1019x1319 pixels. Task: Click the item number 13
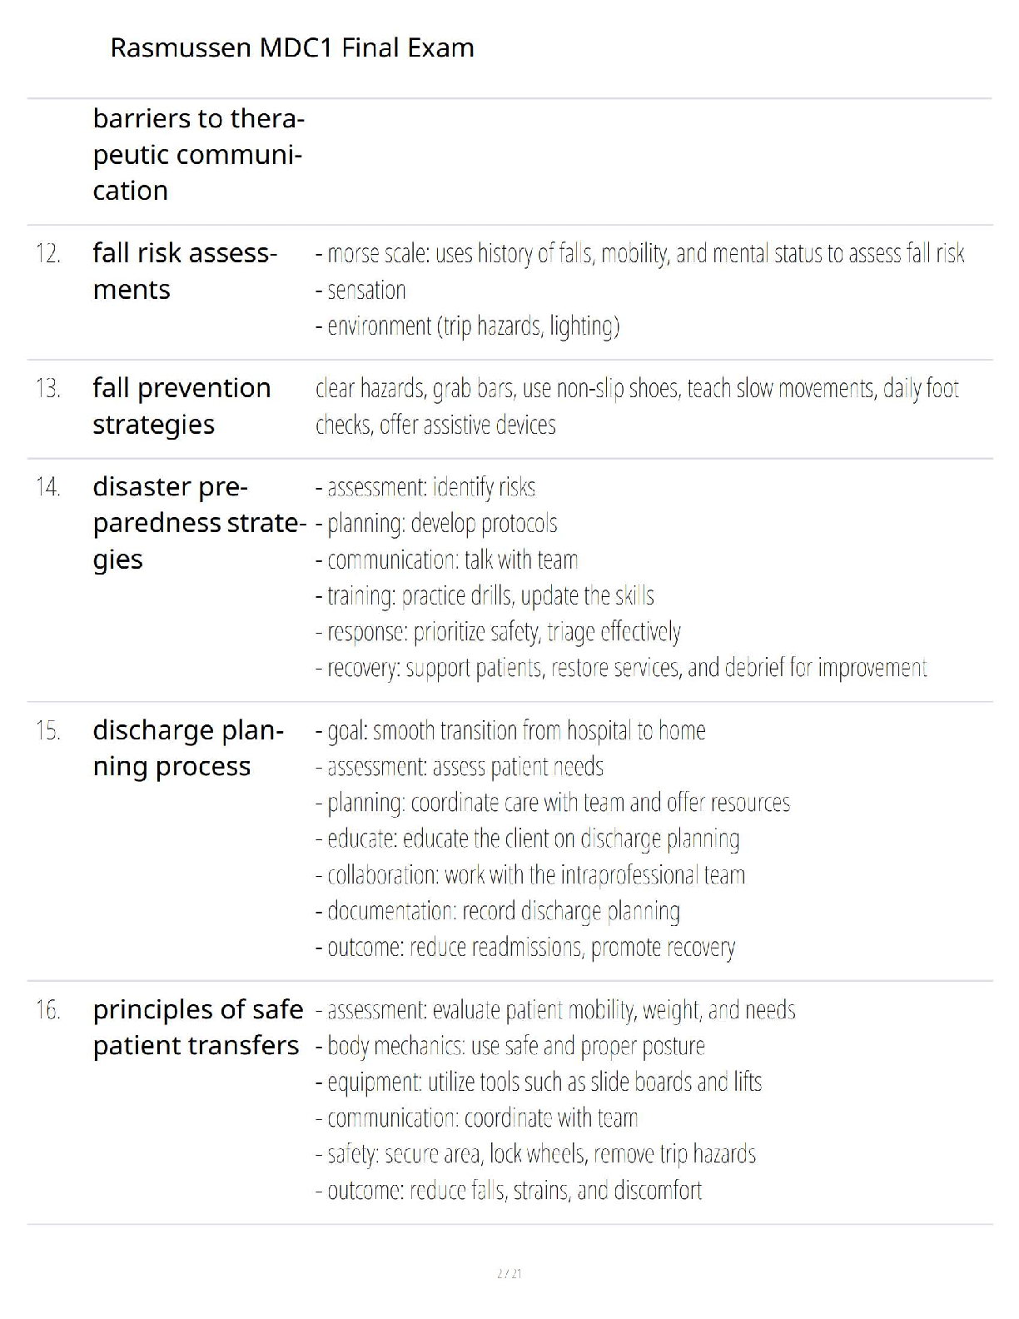pos(48,389)
